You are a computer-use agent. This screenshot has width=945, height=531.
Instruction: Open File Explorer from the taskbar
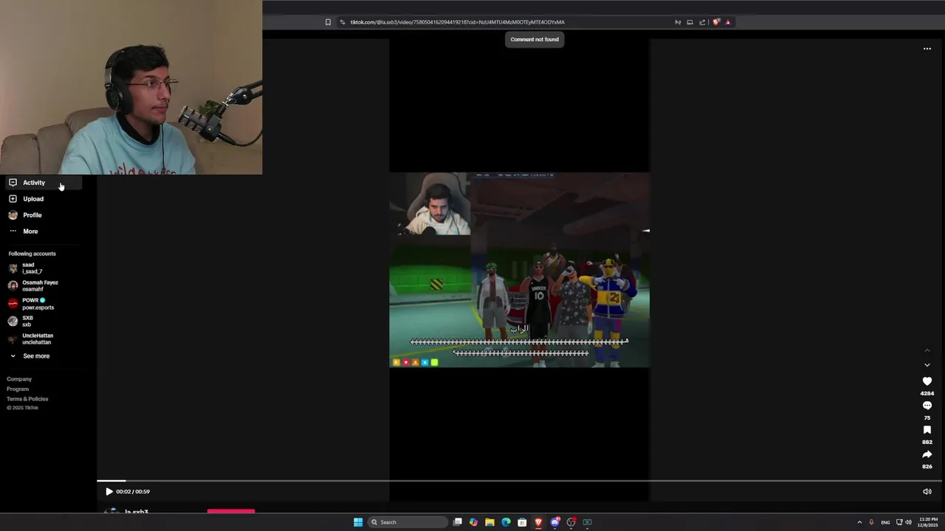[x=489, y=522]
